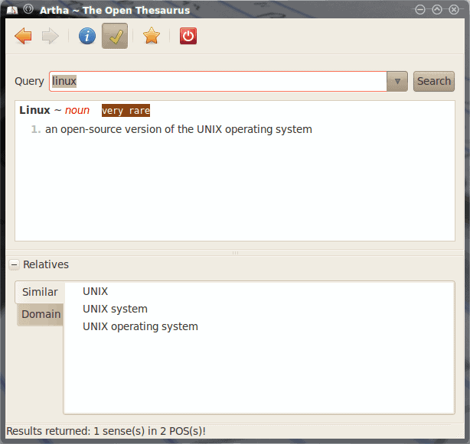This screenshot has height=444, width=470.
Task: Maximize the Artha window
Action: [436, 10]
